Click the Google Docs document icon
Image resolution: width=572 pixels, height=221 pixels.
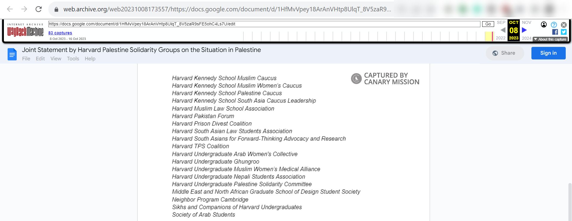[x=12, y=54]
